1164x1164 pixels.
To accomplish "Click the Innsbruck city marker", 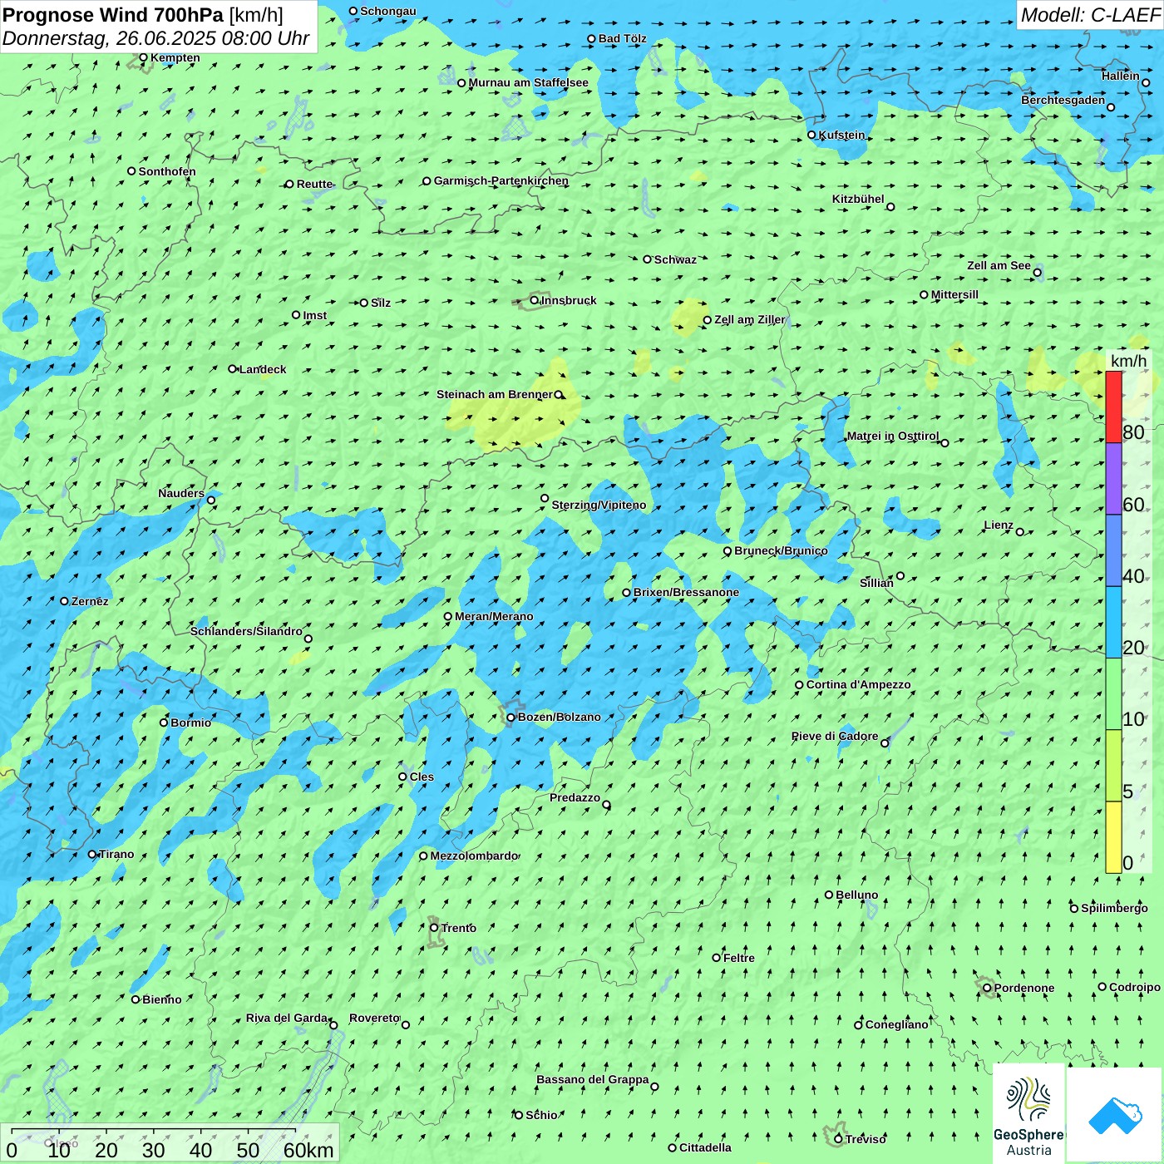I will [x=535, y=300].
